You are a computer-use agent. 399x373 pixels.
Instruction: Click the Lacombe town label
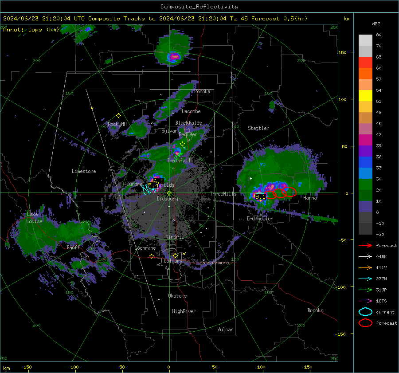(191, 111)
